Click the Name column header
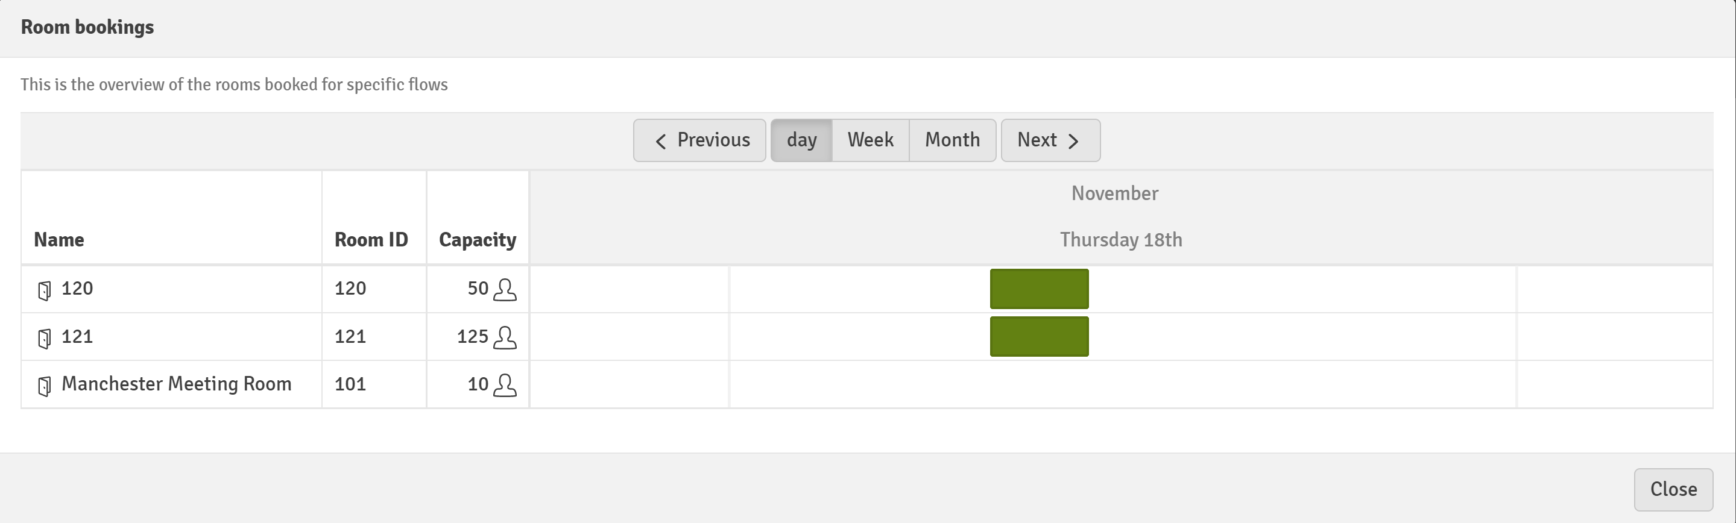 click(x=59, y=240)
